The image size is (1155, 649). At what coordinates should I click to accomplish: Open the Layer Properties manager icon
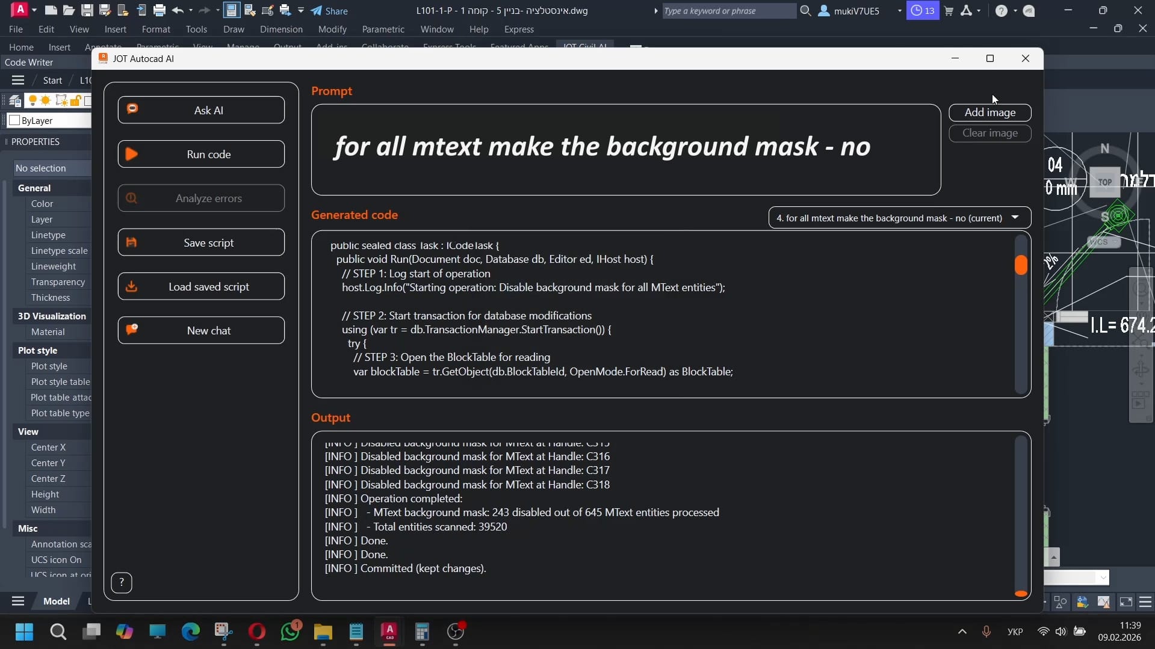(15, 100)
